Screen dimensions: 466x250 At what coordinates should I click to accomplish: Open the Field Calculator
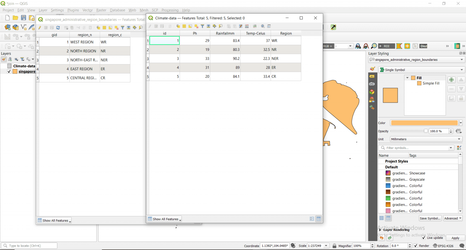point(247,26)
